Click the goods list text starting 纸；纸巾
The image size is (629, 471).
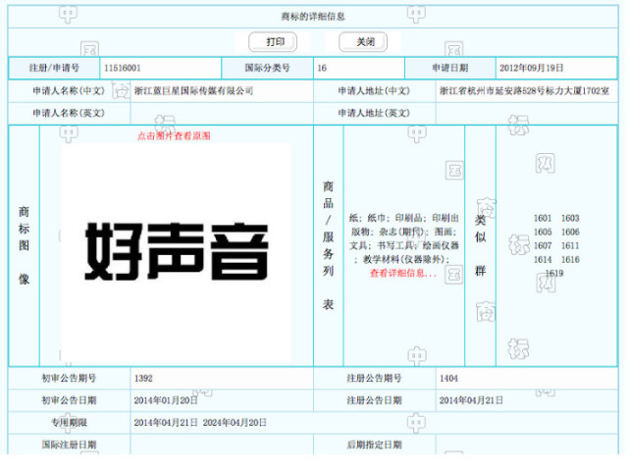click(404, 238)
